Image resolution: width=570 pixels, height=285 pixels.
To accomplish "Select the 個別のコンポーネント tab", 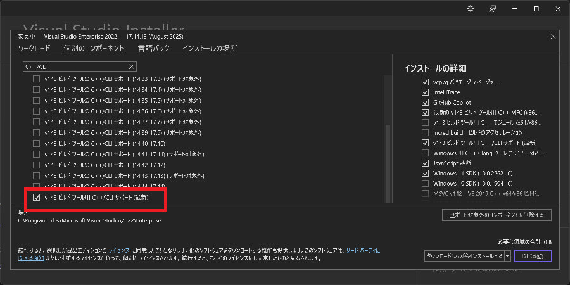I will [x=94, y=48].
